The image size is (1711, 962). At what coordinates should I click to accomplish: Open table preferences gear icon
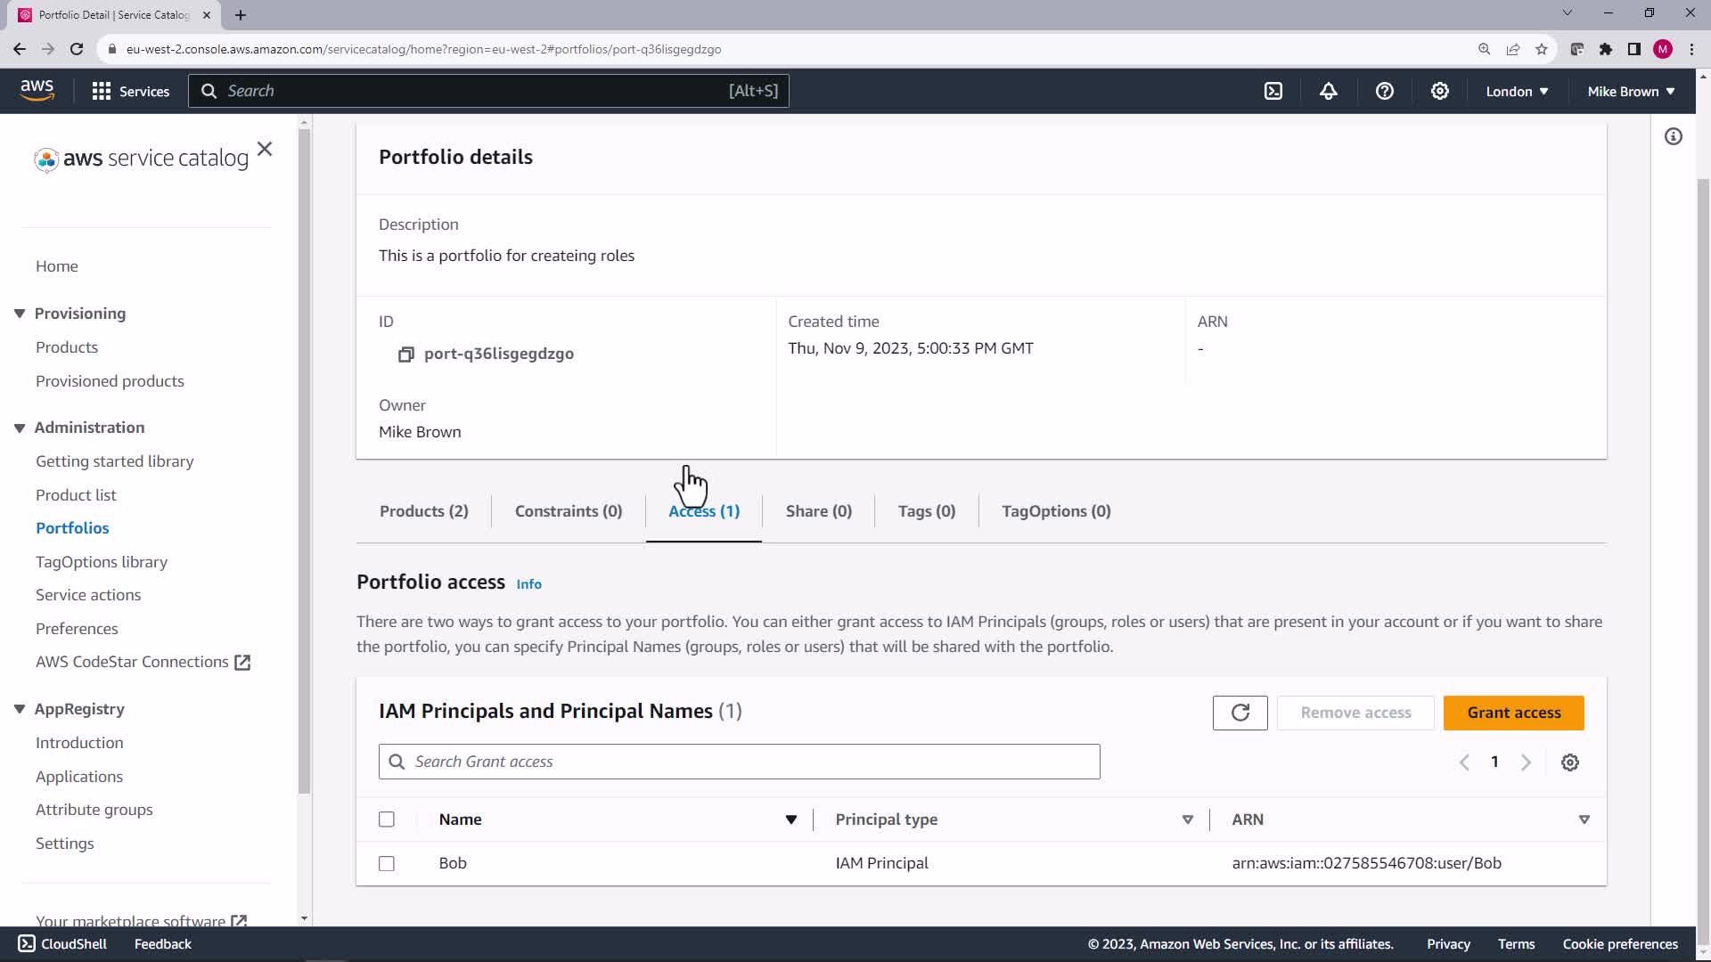coord(1570,762)
